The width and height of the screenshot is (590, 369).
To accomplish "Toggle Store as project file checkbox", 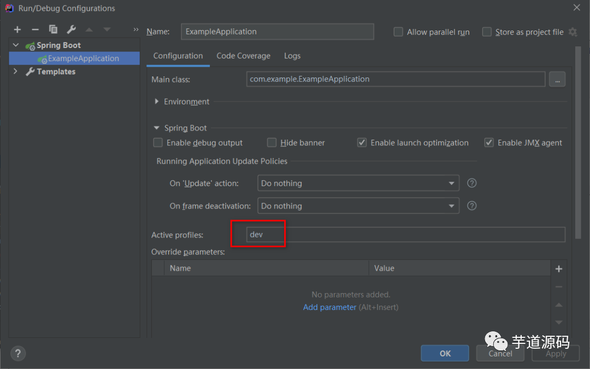I will [x=487, y=32].
